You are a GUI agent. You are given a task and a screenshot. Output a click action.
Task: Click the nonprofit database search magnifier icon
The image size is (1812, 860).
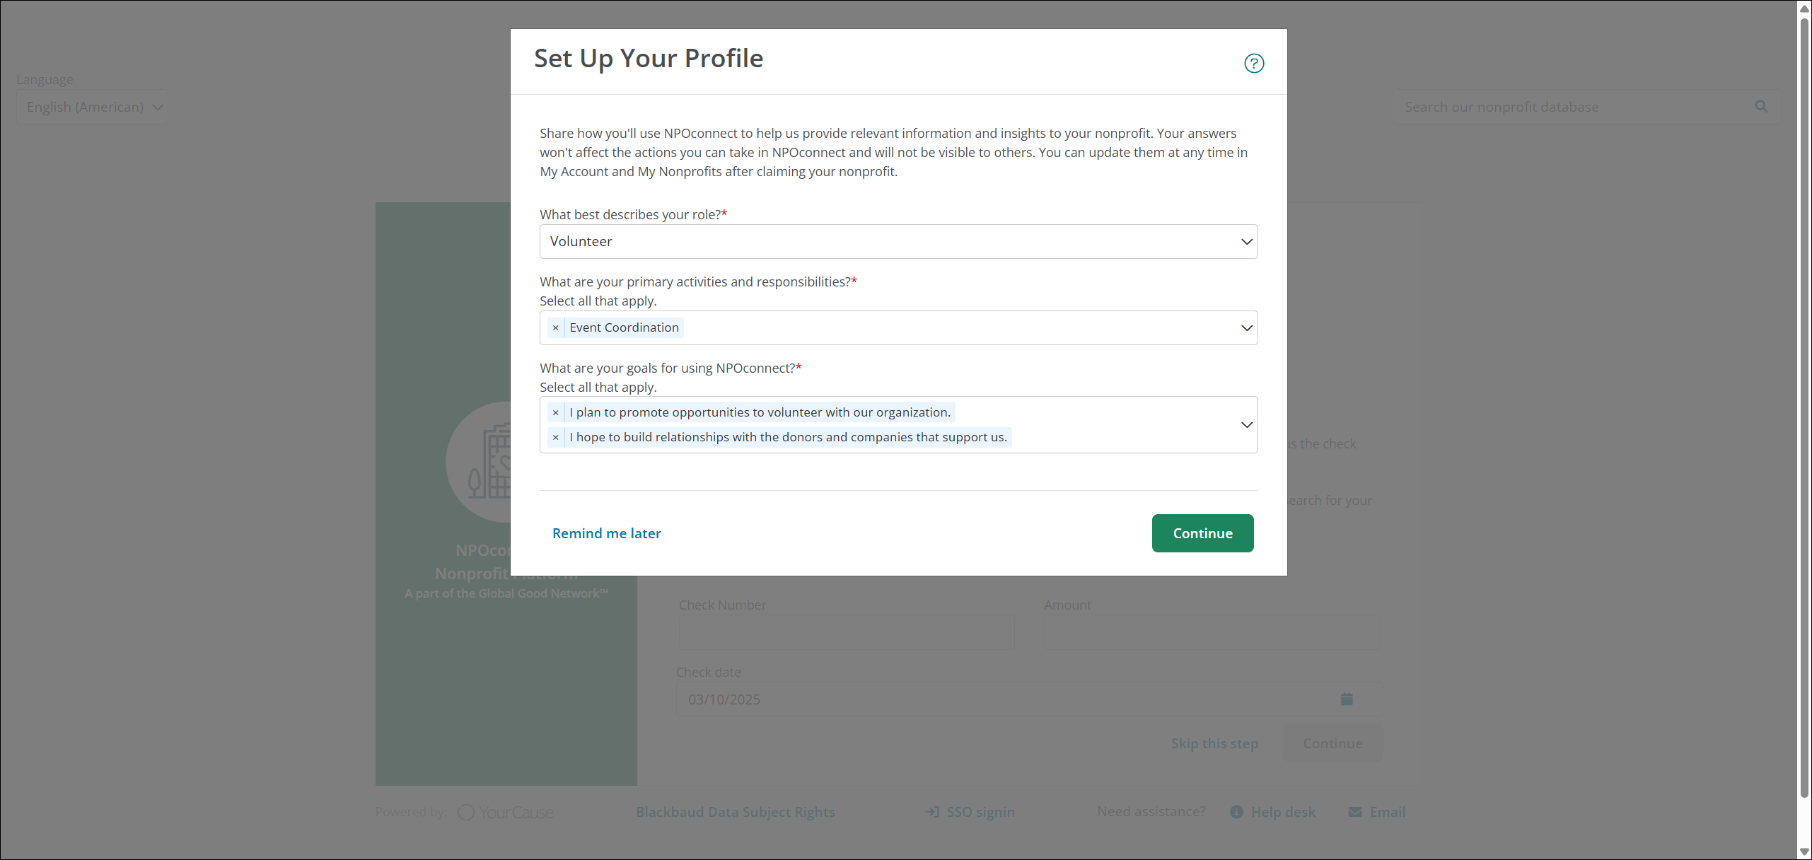tap(1760, 107)
